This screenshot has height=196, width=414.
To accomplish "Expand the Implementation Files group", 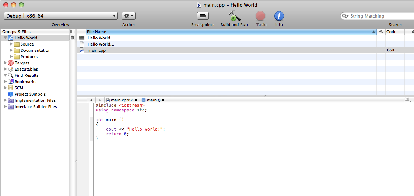I will click(5, 100).
